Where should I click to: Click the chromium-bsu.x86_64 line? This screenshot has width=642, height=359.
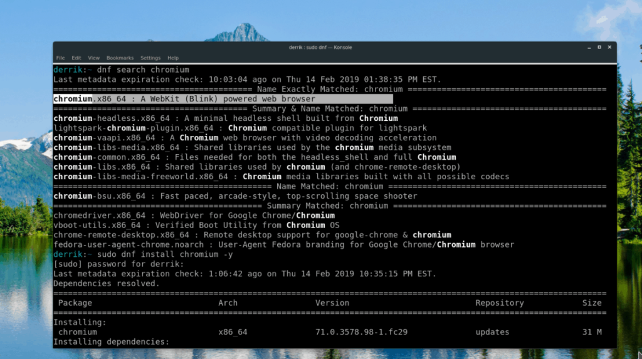tap(236, 196)
